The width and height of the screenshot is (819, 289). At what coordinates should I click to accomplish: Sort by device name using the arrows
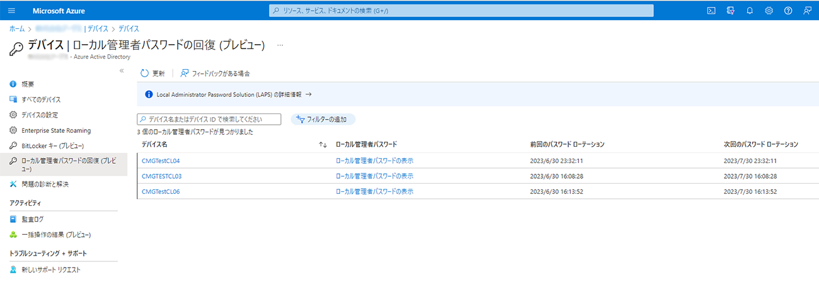(x=323, y=145)
